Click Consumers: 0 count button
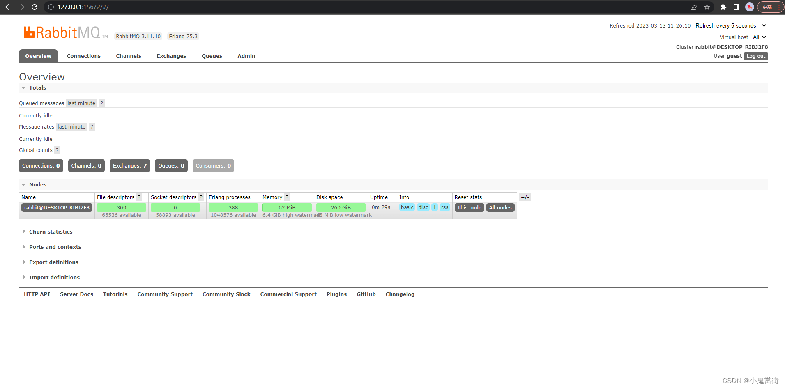 213,166
